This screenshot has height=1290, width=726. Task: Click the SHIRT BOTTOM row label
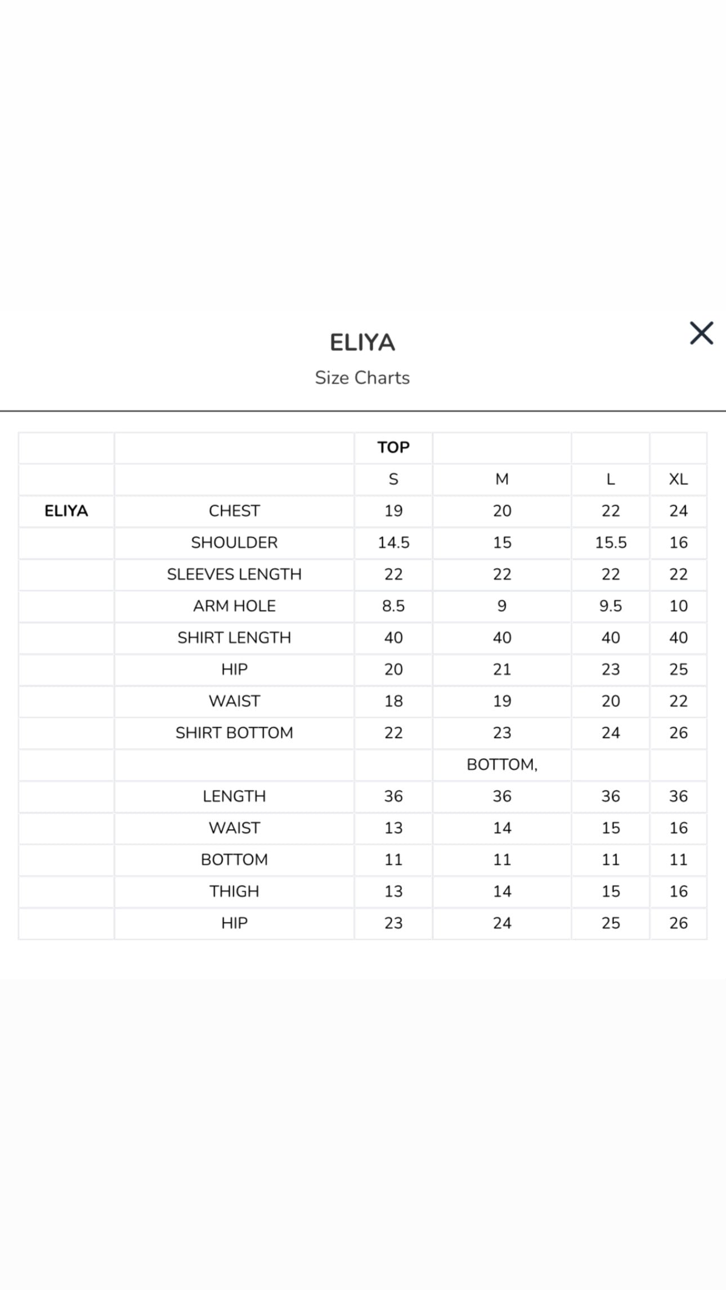[234, 732]
